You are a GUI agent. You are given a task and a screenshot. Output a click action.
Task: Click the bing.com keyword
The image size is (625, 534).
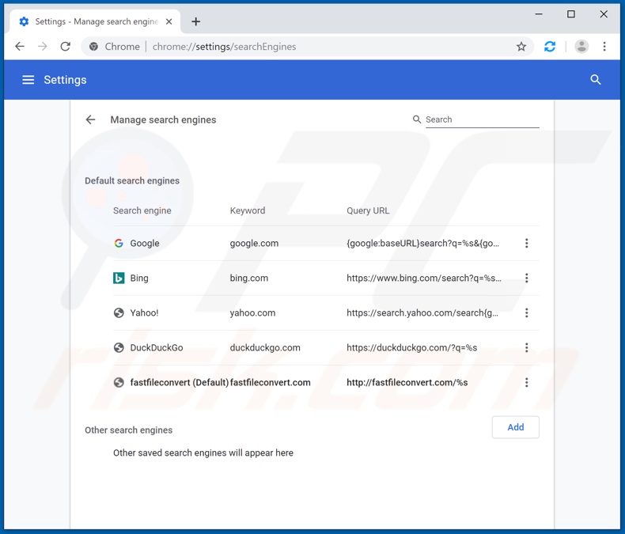pyautogui.click(x=248, y=278)
